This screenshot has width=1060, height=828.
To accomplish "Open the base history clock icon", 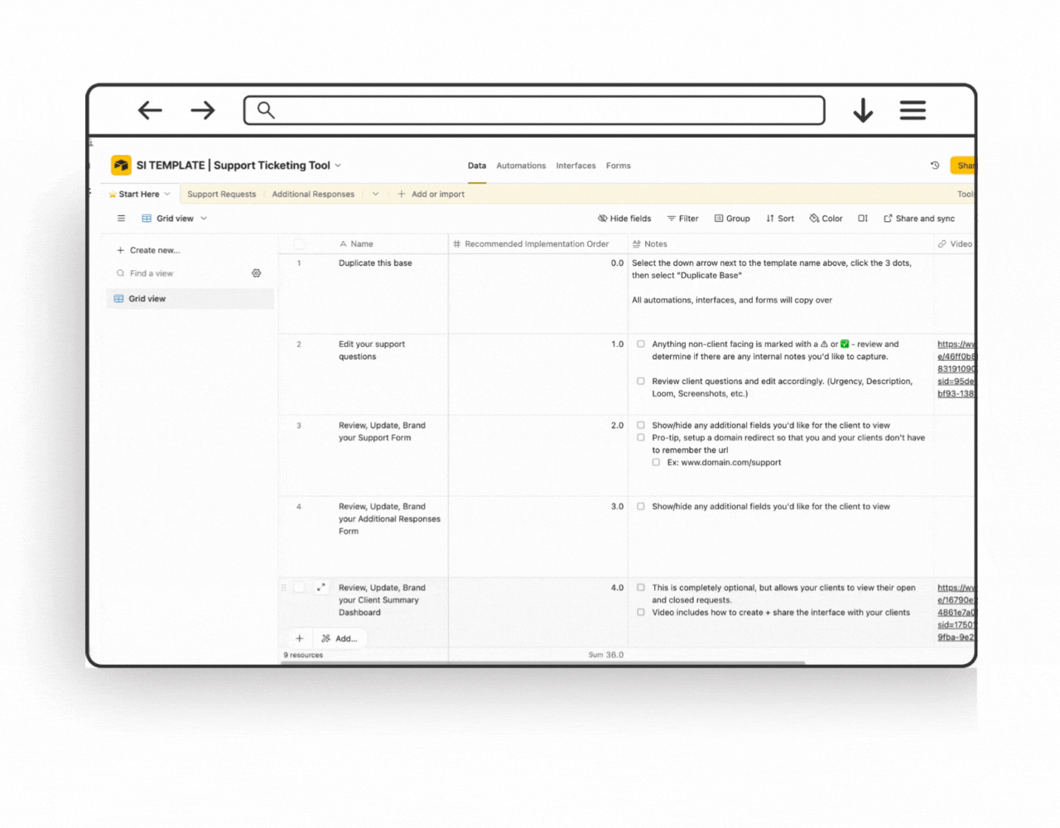I will pyautogui.click(x=935, y=166).
